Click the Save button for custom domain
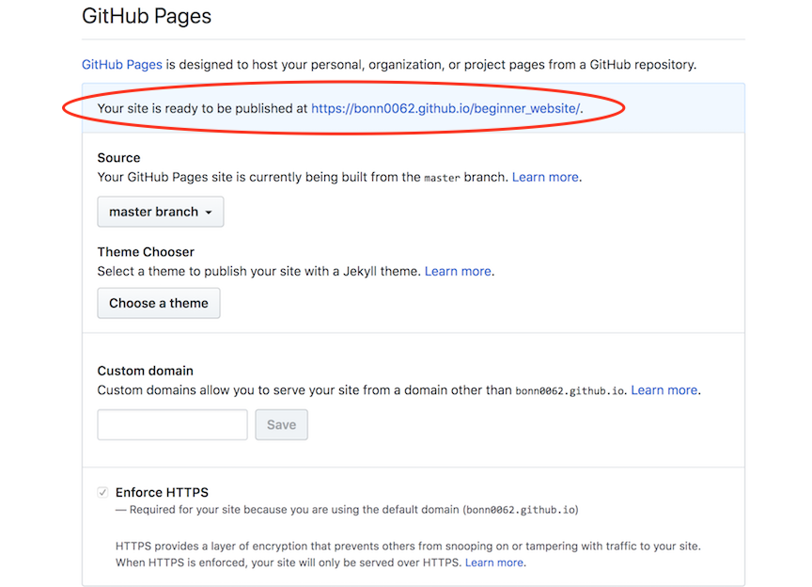Image resolution: width=812 pixels, height=587 pixels. [281, 424]
